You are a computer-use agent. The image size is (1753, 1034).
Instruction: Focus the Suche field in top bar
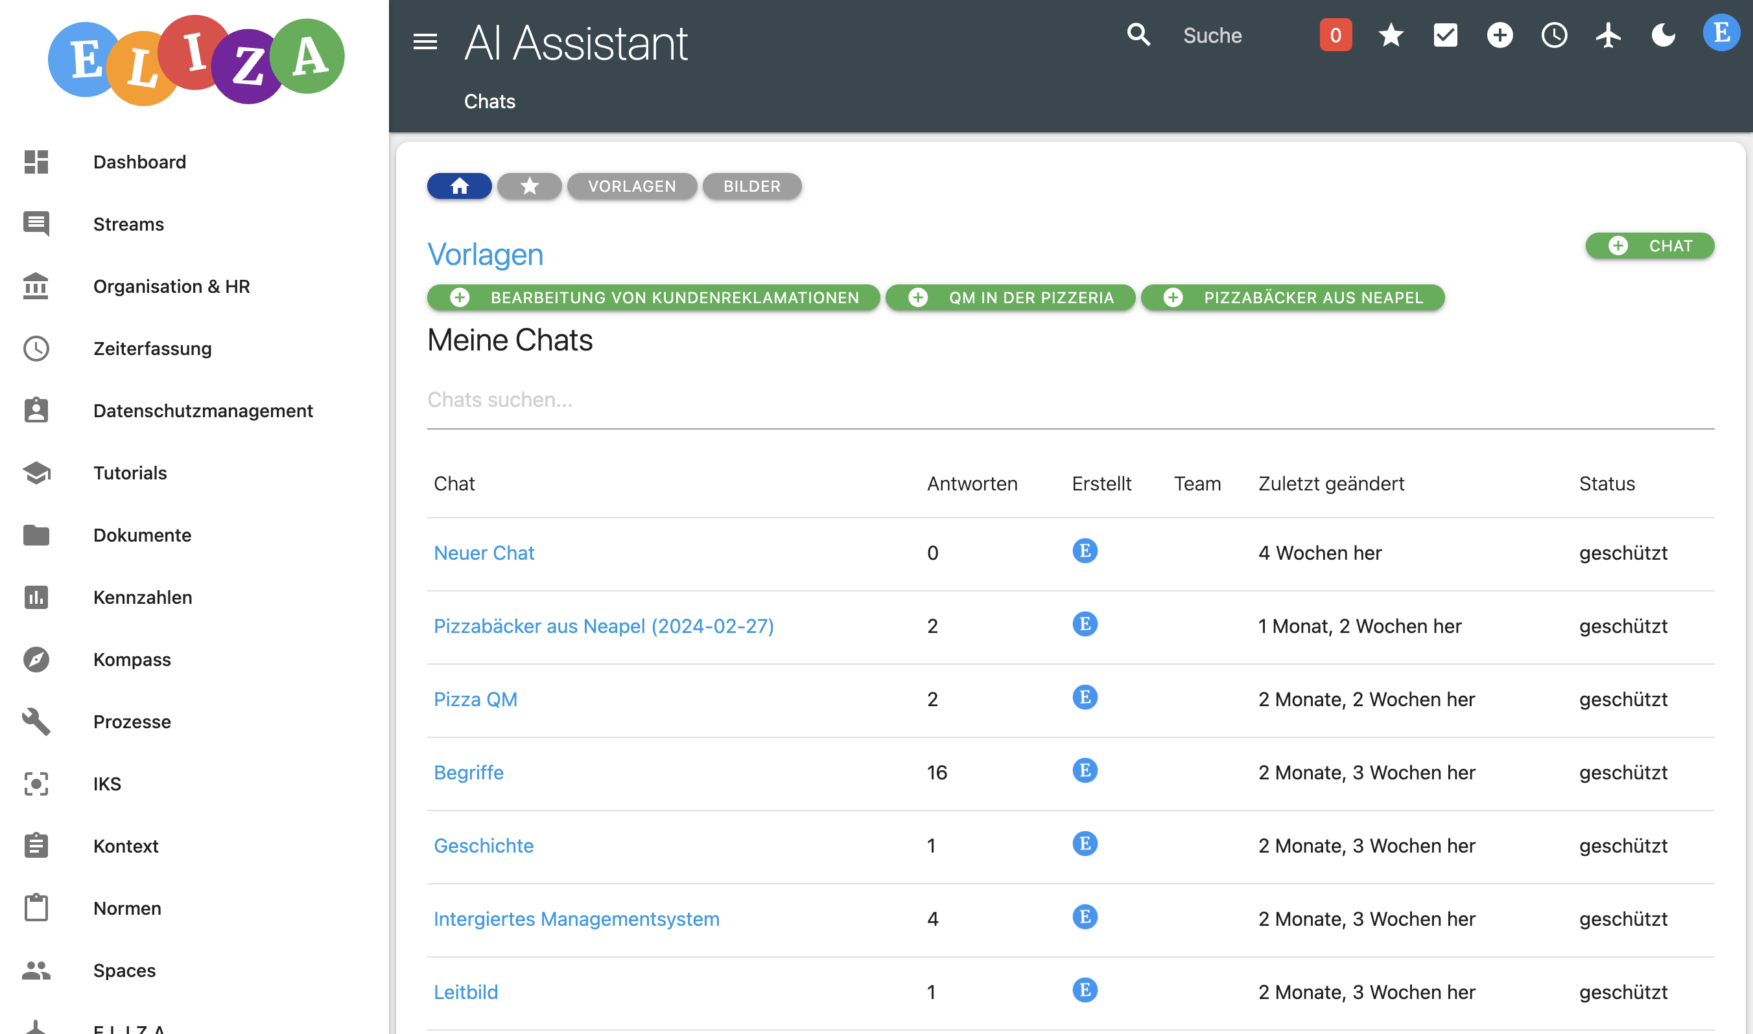coord(1212,36)
